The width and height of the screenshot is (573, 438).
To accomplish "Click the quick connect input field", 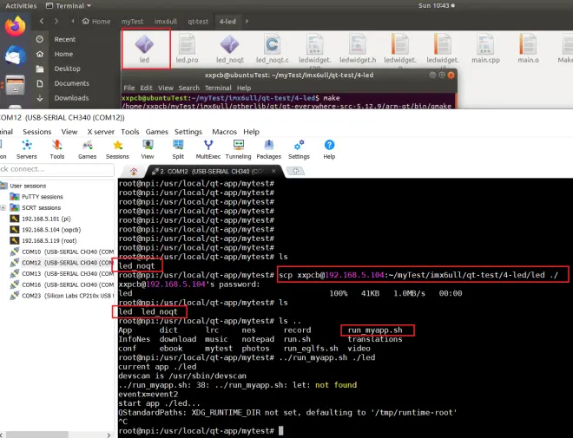I will 56,169.
